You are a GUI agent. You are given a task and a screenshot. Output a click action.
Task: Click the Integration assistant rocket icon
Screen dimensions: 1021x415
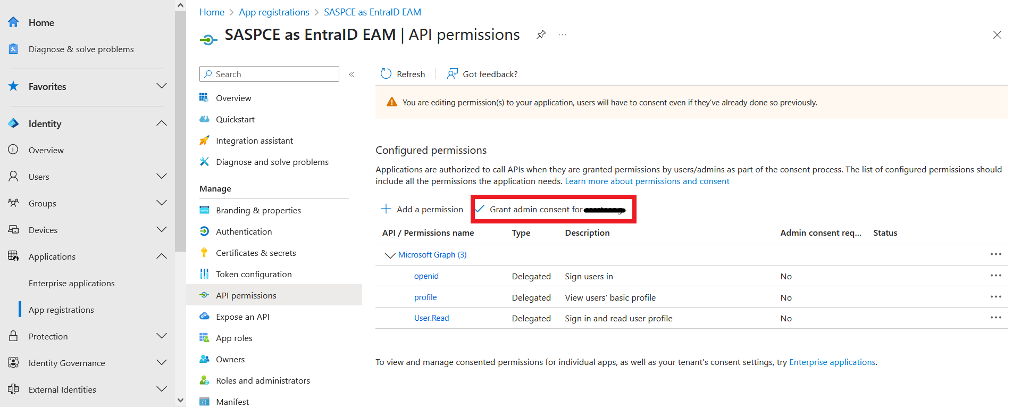click(204, 140)
